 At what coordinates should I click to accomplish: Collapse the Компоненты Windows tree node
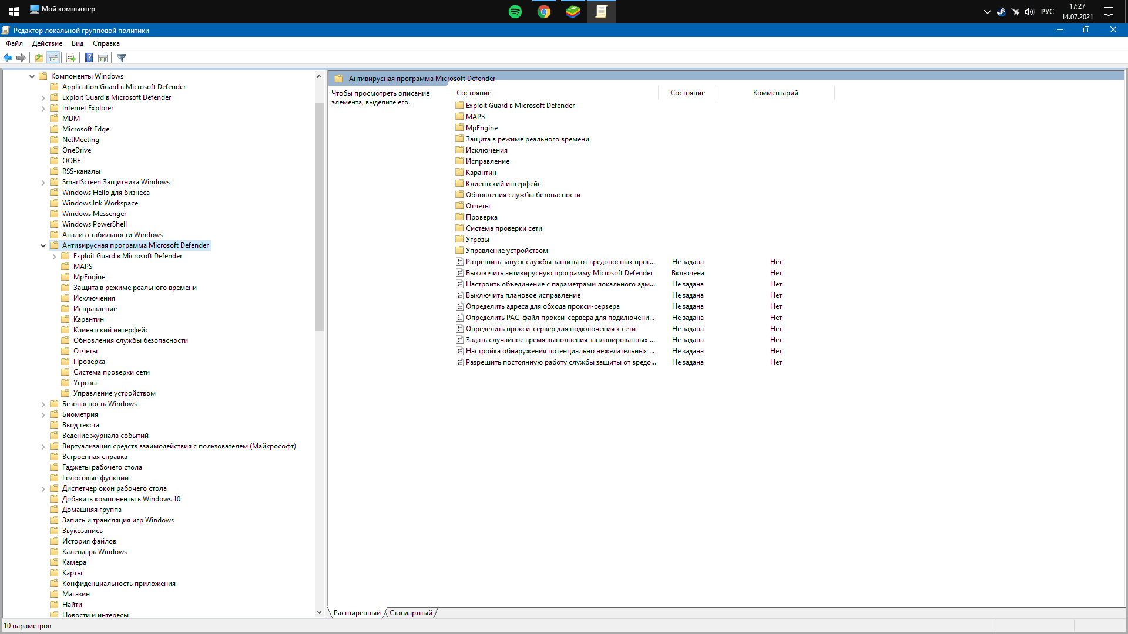[32, 76]
